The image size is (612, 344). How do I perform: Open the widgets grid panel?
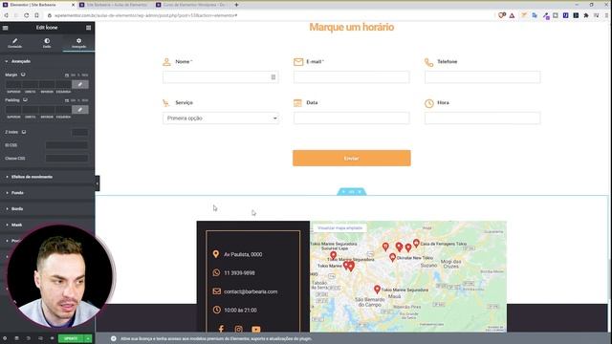[89, 28]
